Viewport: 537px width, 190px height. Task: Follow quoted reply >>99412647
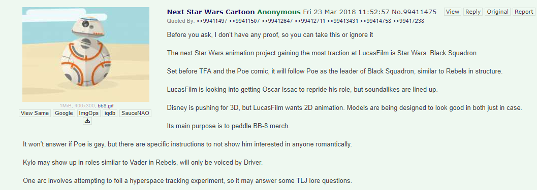(x=277, y=21)
